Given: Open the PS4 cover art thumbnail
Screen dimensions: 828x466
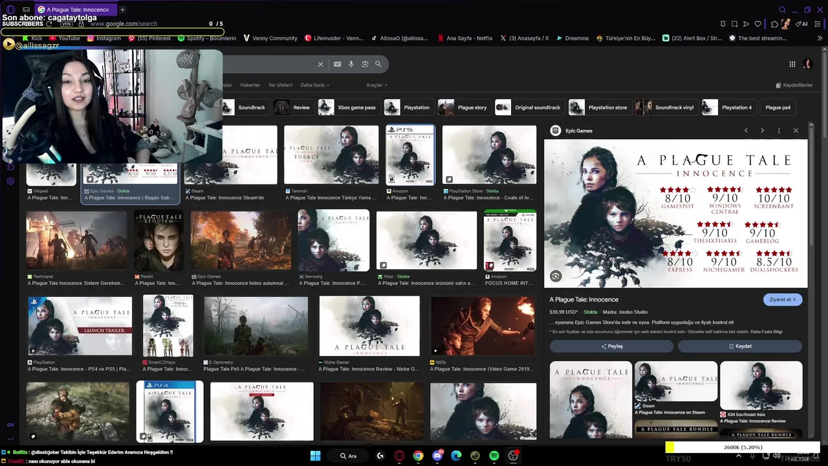Looking at the screenshot, I should click(169, 412).
